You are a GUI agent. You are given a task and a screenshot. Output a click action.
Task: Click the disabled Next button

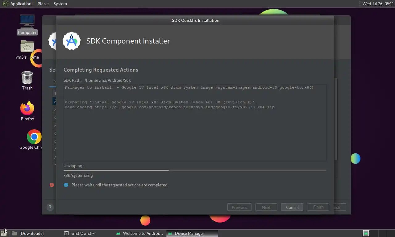tap(266, 207)
